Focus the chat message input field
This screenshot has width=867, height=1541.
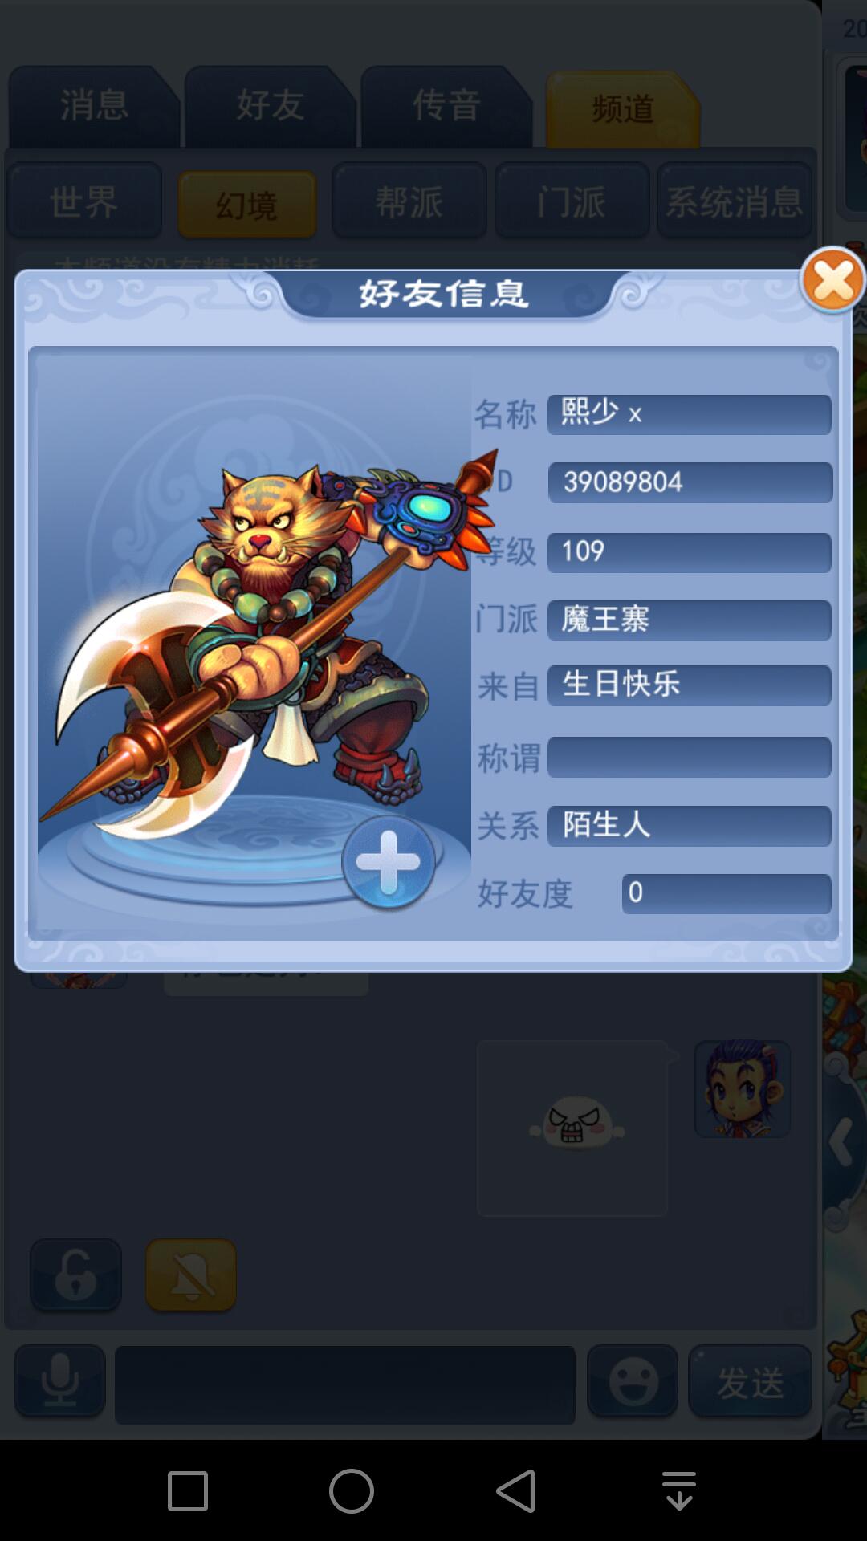(x=345, y=1384)
